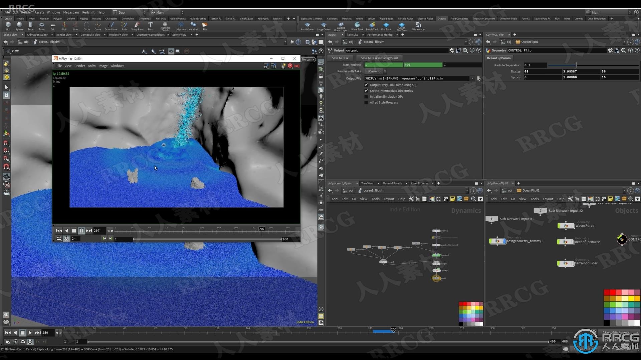Stop playback in the MPlay window
The image size is (641, 360).
coord(74,231)
